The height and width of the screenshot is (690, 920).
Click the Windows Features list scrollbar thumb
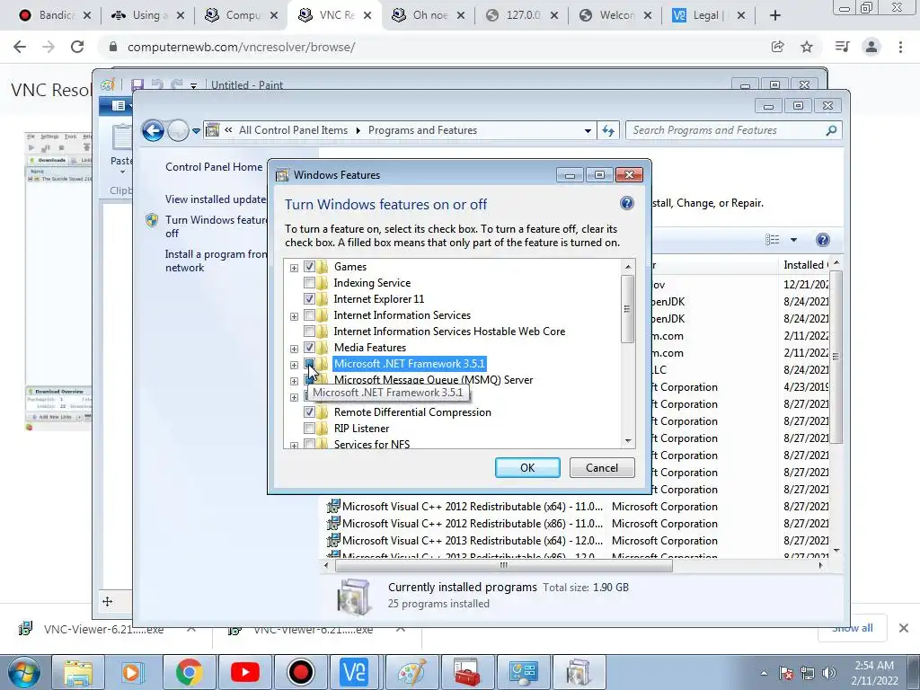click(x=628, y=309)
